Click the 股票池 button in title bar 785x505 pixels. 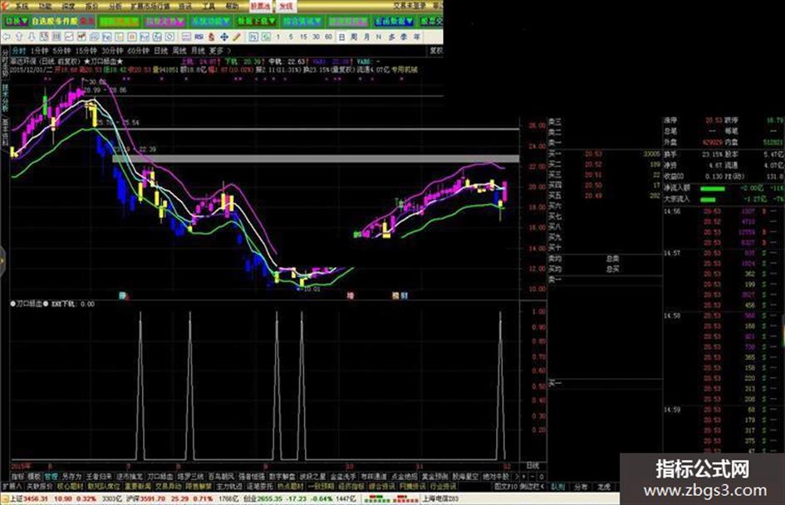click(261, 6)
